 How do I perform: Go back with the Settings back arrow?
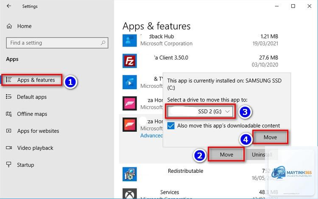click(9, 6)
